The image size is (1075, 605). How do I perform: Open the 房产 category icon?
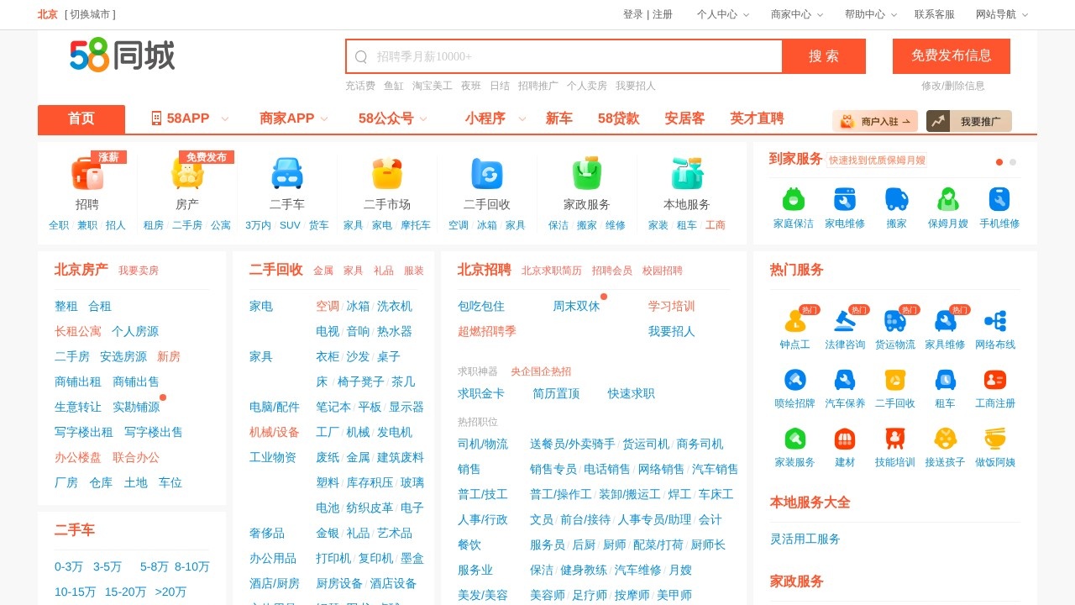187,174
